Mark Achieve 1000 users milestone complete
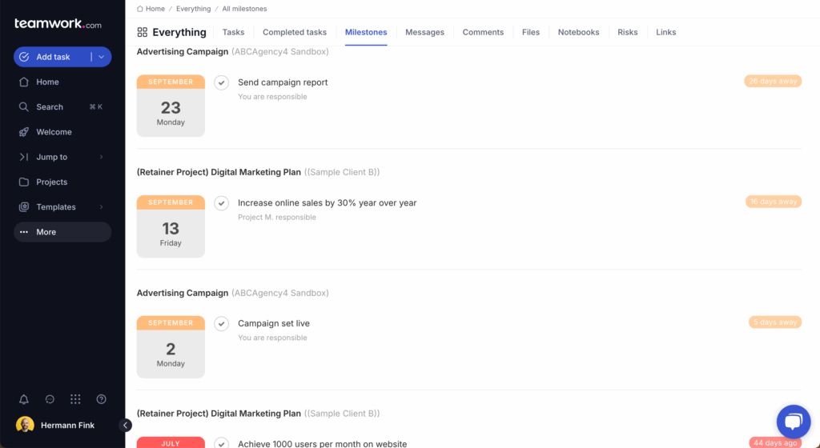The height and width of the screenshot is (448, 820). click(222, 443)
